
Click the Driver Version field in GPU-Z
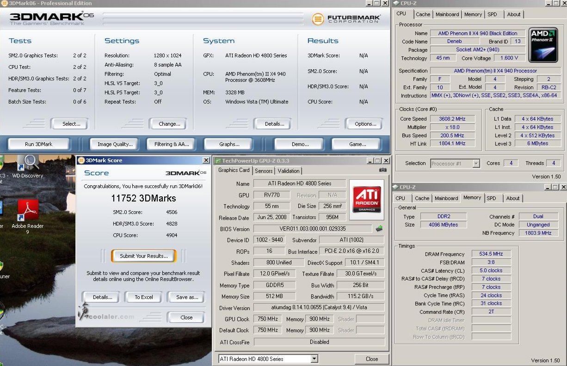[x=319, y=308]
